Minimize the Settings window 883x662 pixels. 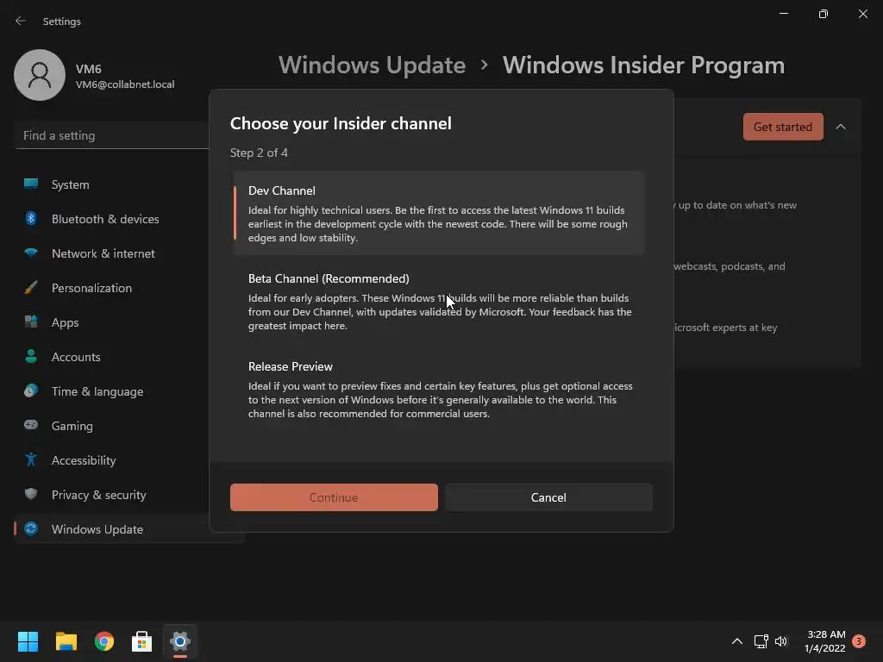click(x=783, y=14)
